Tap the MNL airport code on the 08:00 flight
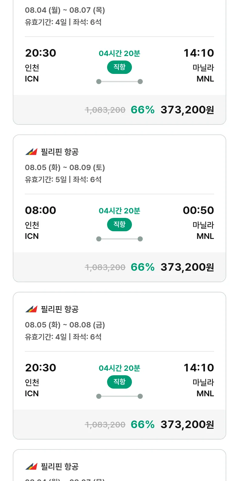 [205, 236]
